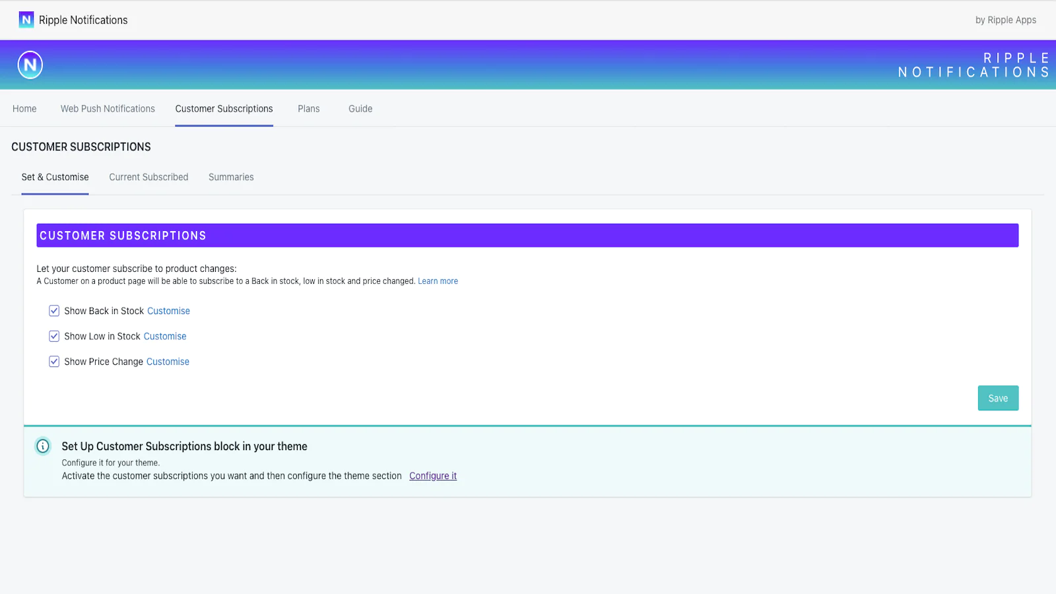Toggle the Show Low in Stock checkbox

(53, 336)
